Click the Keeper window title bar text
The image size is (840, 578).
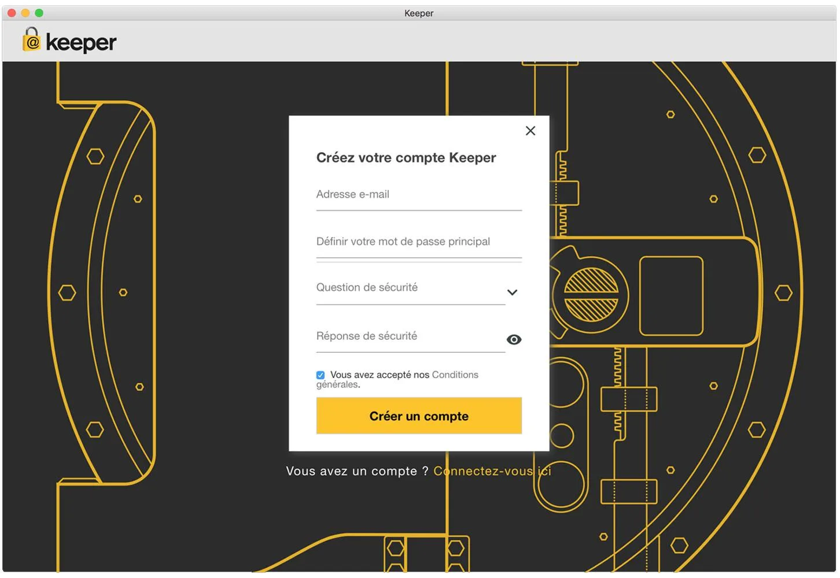[x=419, y=13]
